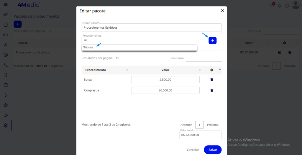
Task: Open the chat messages notification icon
Action: pyautogui.click(x=272, y=5)
